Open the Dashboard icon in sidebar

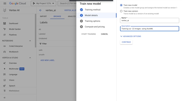click(x=5, y=23)
